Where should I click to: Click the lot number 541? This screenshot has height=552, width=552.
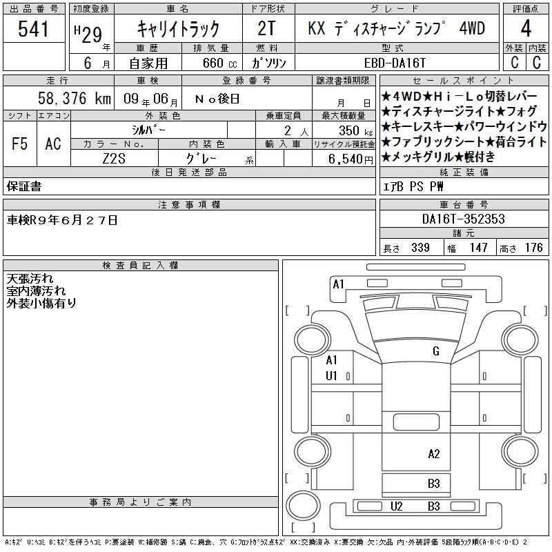(x=33, y=29)
